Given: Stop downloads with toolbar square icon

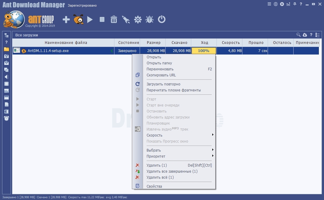Looking at the screenshot, I should pyautogui.click(x=102, y=20).
